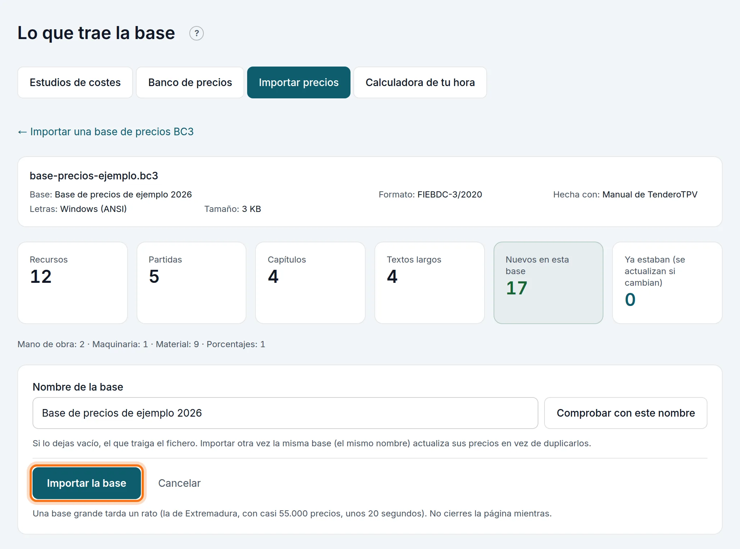Click Comprobar con este nombre button
This screenshot has width=740, height=549.
pyautogui.click(x=625, y=413)
